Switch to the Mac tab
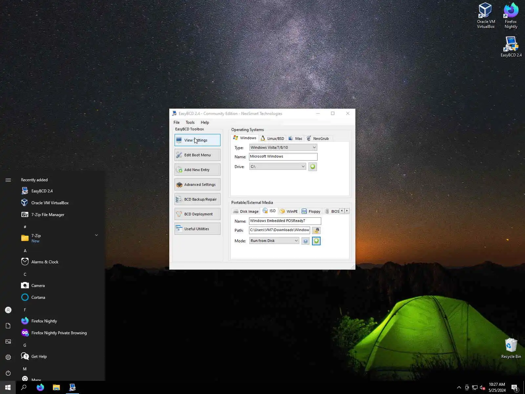The height and width of the screenshot is (394, 525). coord(295,139)
